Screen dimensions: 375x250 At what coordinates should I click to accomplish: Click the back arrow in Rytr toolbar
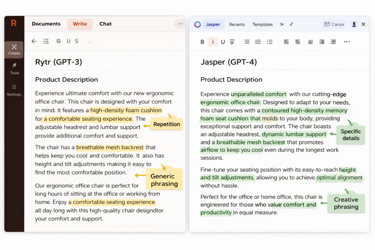(x=34, y=41)
